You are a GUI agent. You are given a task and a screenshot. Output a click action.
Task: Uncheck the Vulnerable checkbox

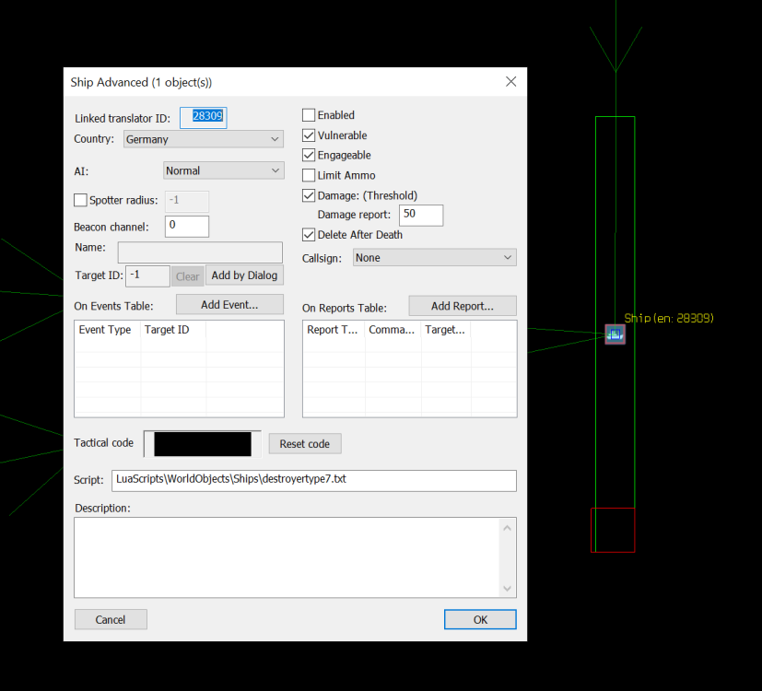pos(309,135)
